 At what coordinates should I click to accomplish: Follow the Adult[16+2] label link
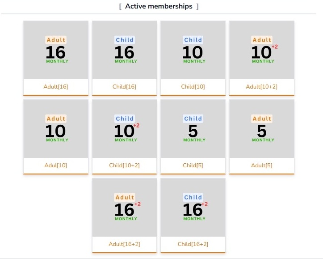click(x=125, y=244)
